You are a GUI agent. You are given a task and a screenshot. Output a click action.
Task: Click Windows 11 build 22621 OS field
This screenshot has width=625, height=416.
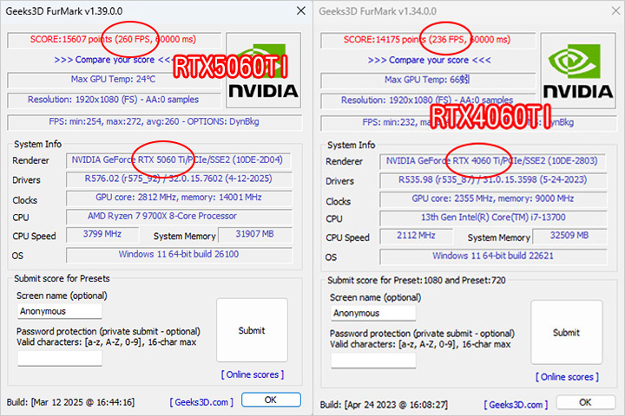pos(493,256)
